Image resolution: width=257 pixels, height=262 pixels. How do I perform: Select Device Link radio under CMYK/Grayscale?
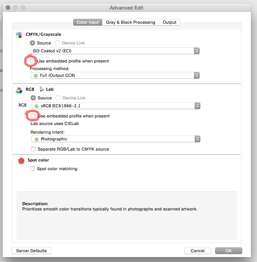pyautogui.click(x=57, y=43)
